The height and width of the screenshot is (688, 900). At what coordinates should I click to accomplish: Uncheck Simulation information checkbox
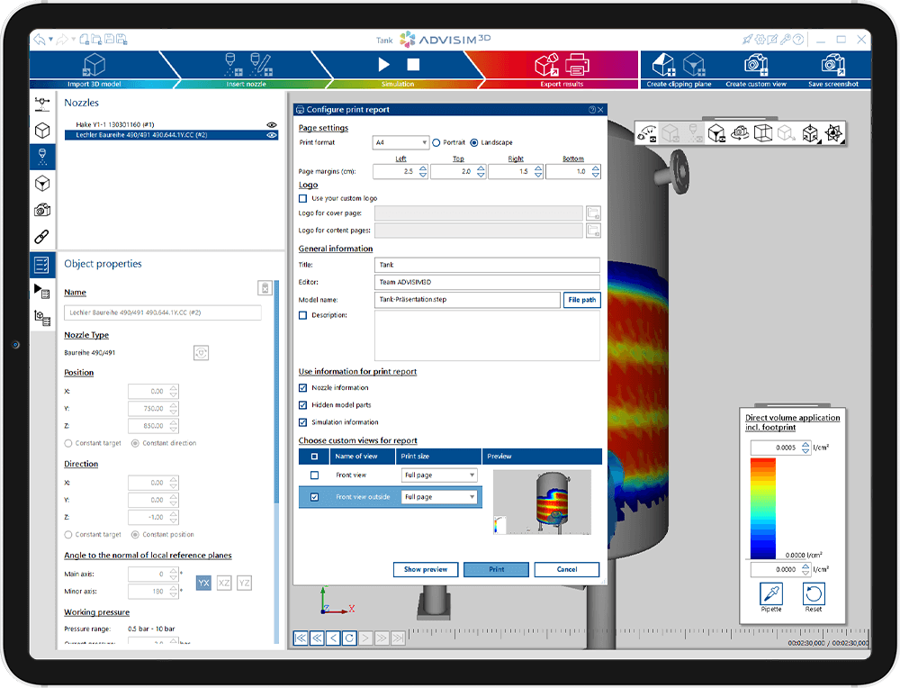point(303,422)
